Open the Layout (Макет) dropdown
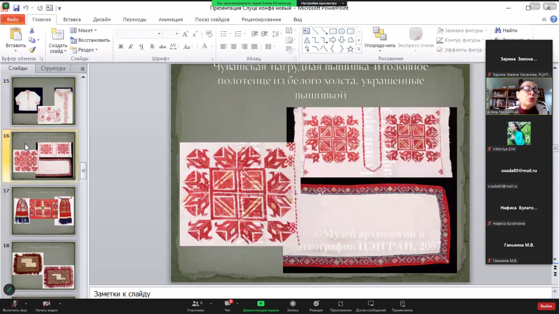Screen dimensions: 559x314 coord(84,30)
